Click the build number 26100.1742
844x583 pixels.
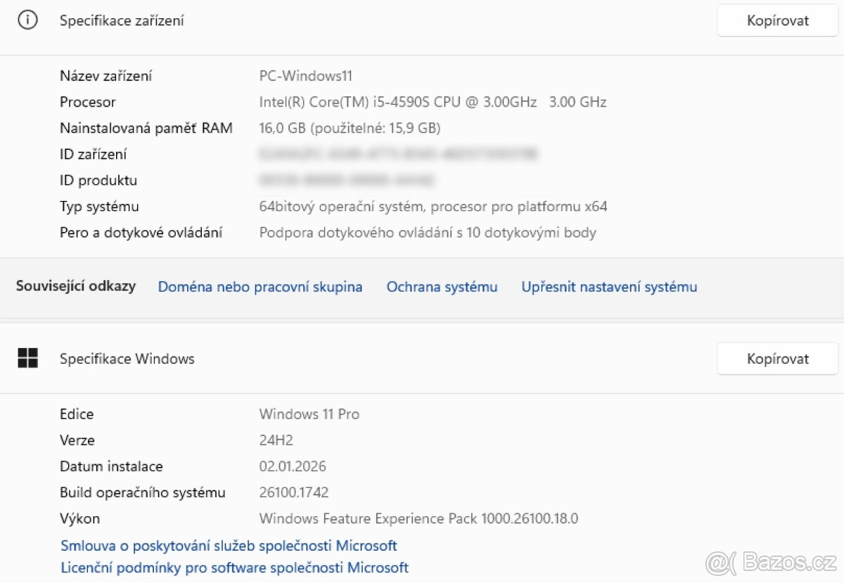pos(294,492)
